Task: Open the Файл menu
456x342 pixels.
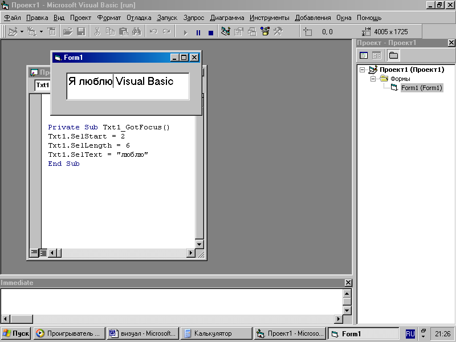Action: pyautogui.click(x=13, y=18)
